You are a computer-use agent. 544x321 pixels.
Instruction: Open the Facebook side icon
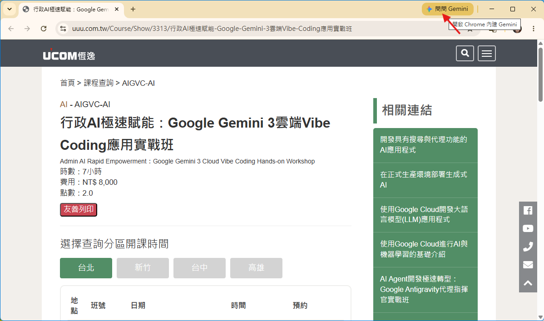[528, 210]
